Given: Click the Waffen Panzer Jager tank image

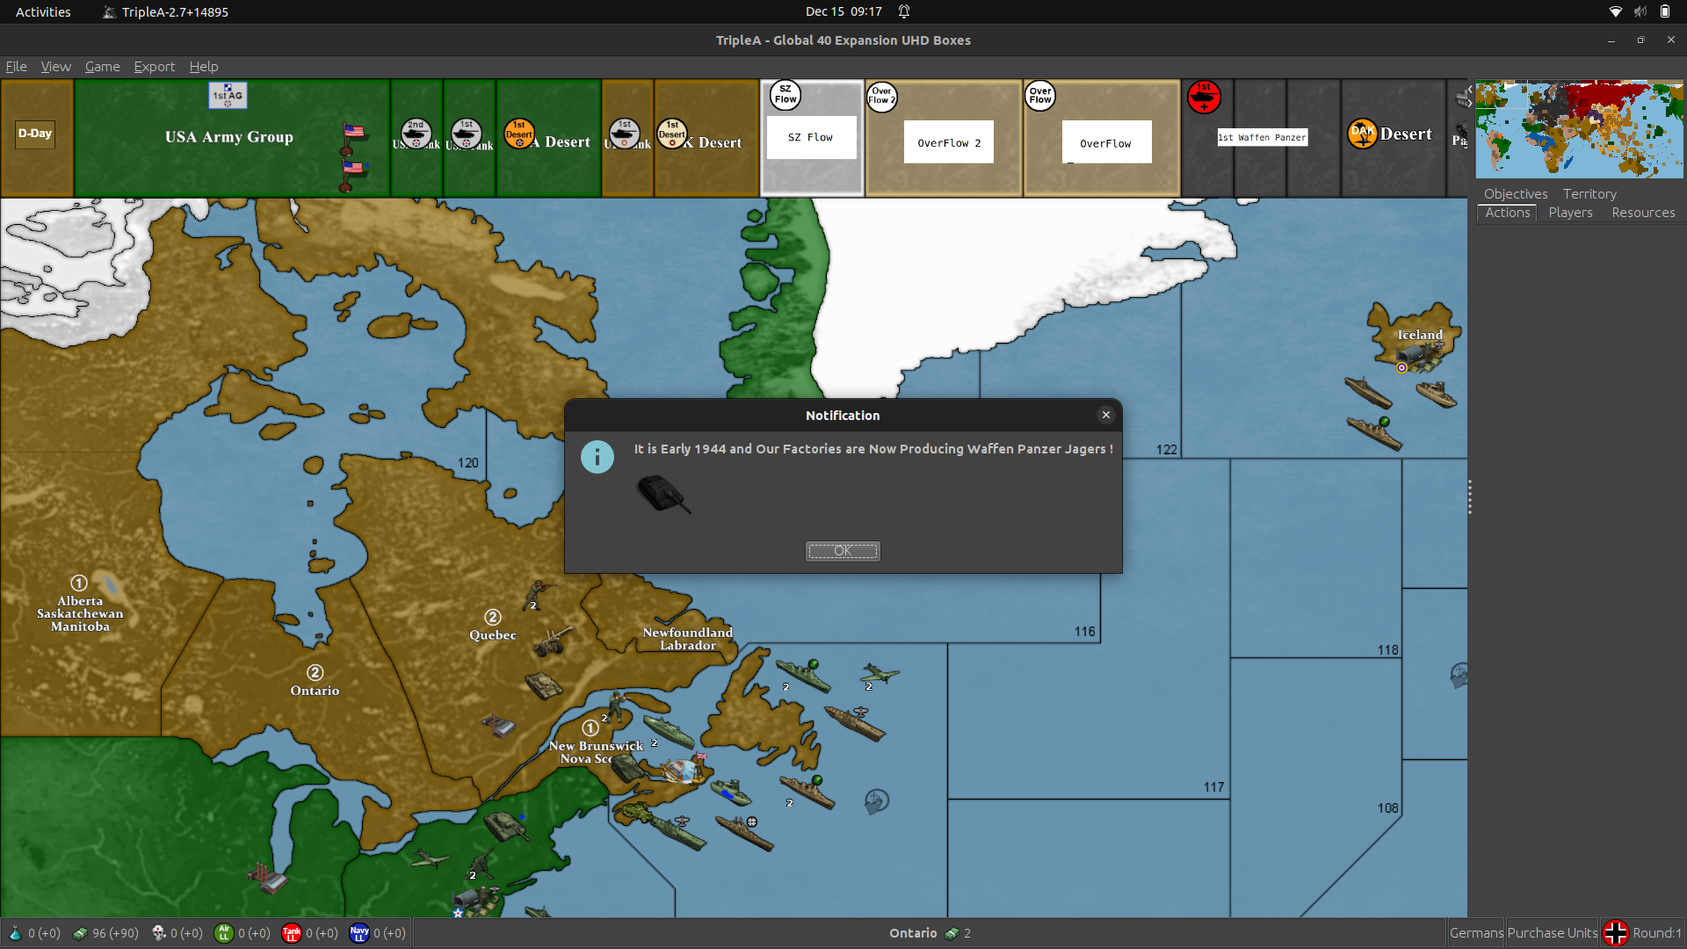Looking at the screenshot, I should pos(663,494).
